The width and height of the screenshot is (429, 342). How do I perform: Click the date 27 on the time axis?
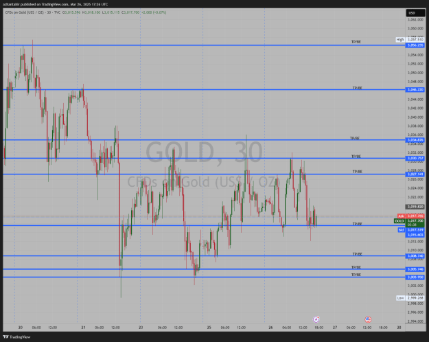tap(335, 328)
